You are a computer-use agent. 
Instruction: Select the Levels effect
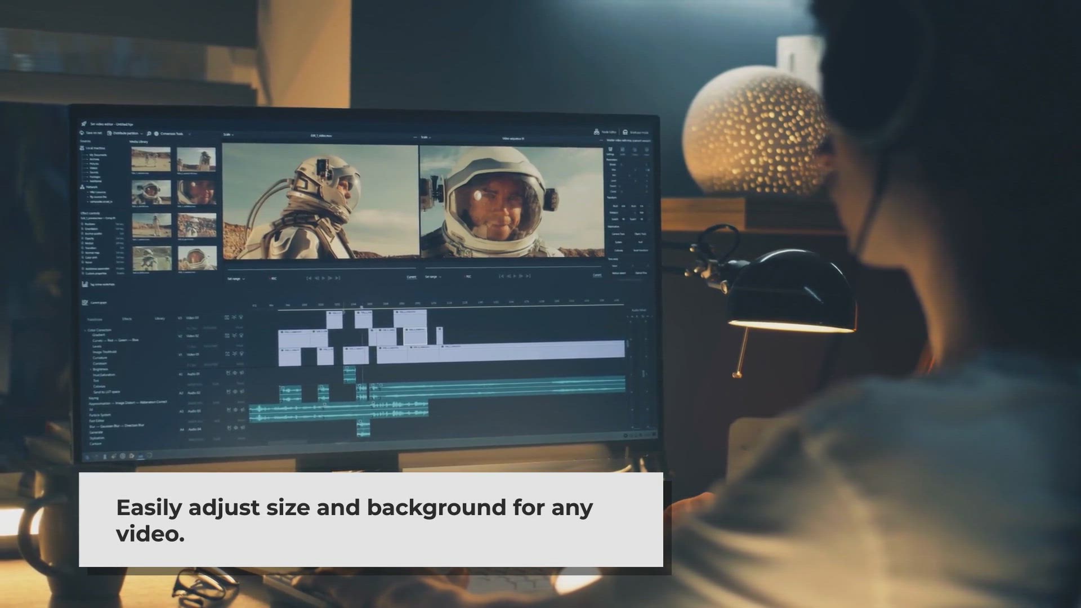97,346
